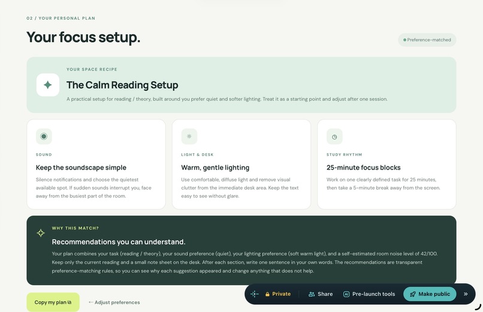
Task: Expand the toolbar with the double chevron
Action: coord(466,294)
